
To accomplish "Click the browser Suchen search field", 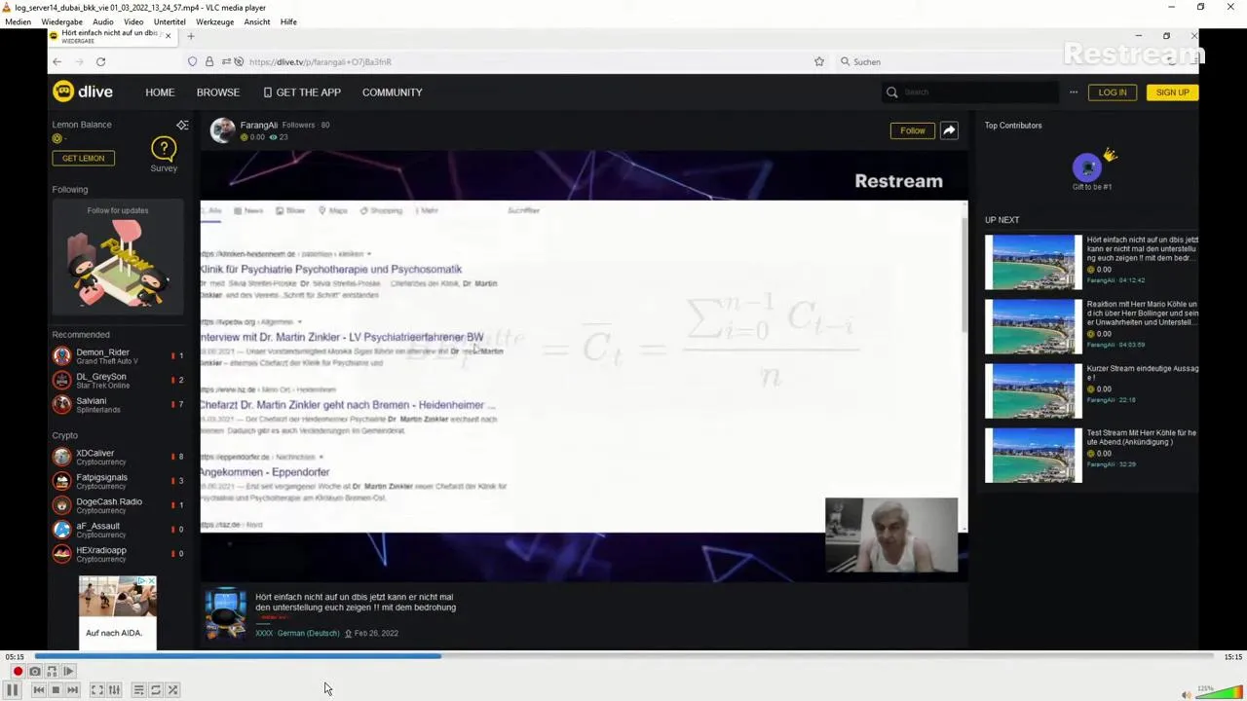I will 916,61.
